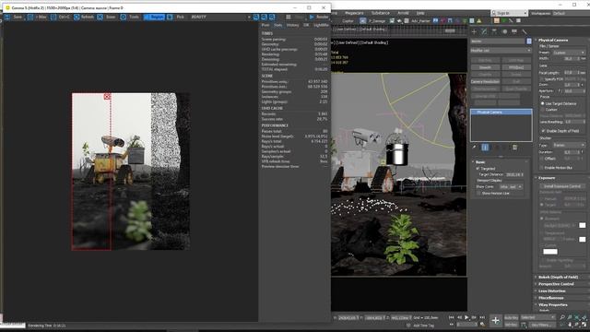This screenshot has height=332, width=590.
Task: Click region close marker on render image
Action: [107, 97]
